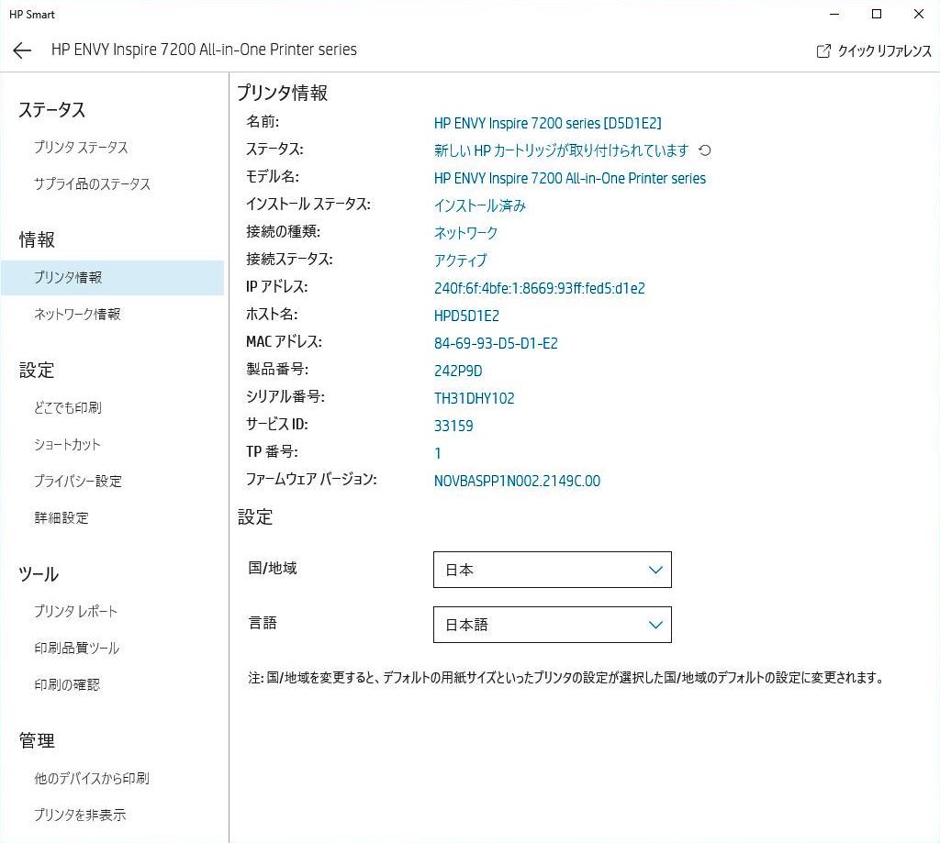Image resolution: width=940 pixels, height=843 pixels.
Task: Click the product number 242P9D
Action: click(458, 371)
